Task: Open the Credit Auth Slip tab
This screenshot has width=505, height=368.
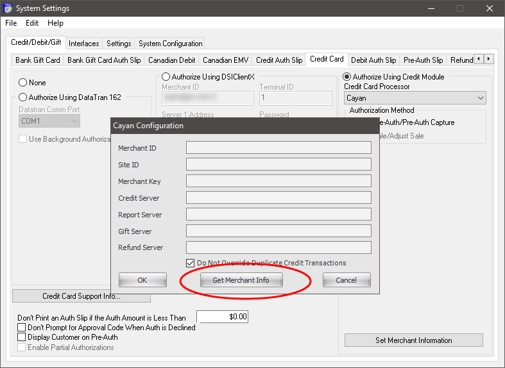Action: point(279,60)
